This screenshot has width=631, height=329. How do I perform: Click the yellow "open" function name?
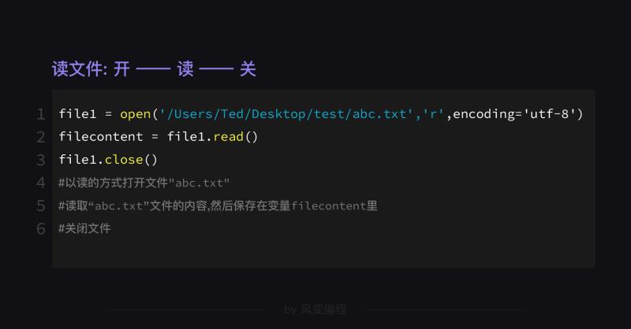pyautogui.click(x=135, y=114)
